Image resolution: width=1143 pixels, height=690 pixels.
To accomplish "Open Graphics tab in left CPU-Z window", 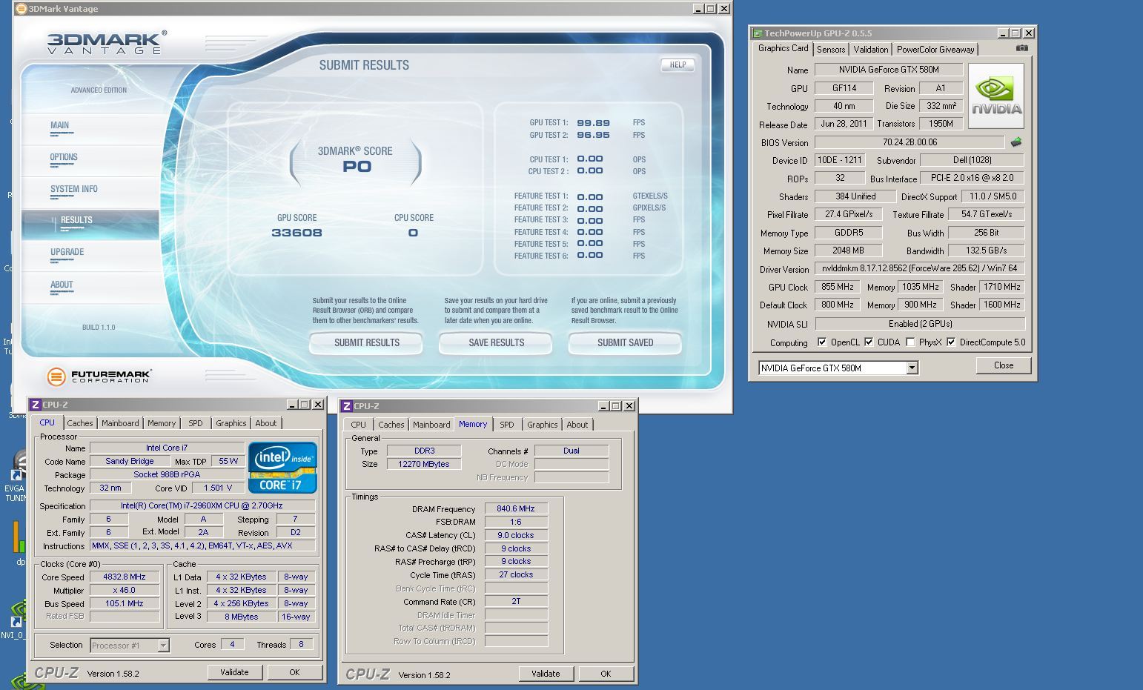I will point(231,423).
